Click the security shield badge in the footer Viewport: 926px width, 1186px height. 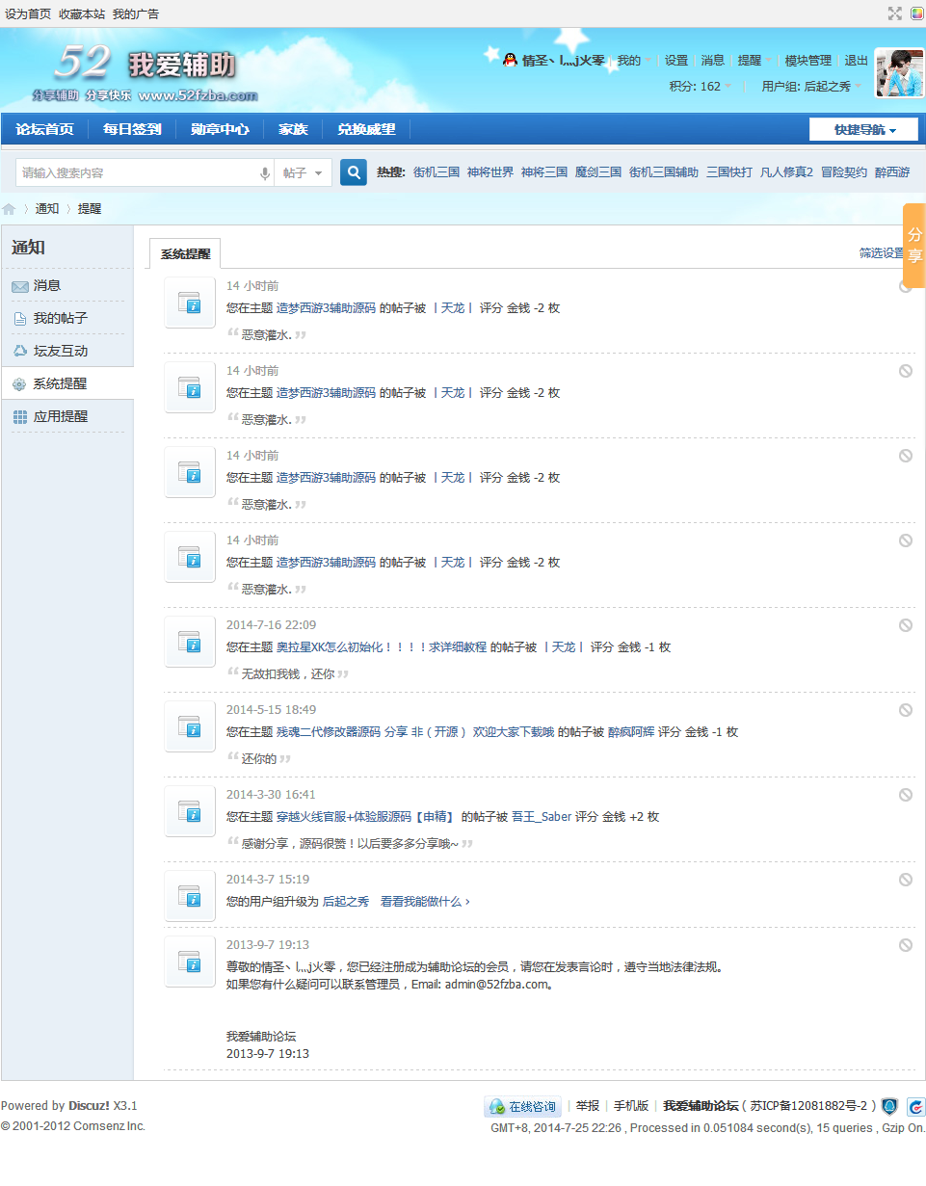coord(889,1107)
